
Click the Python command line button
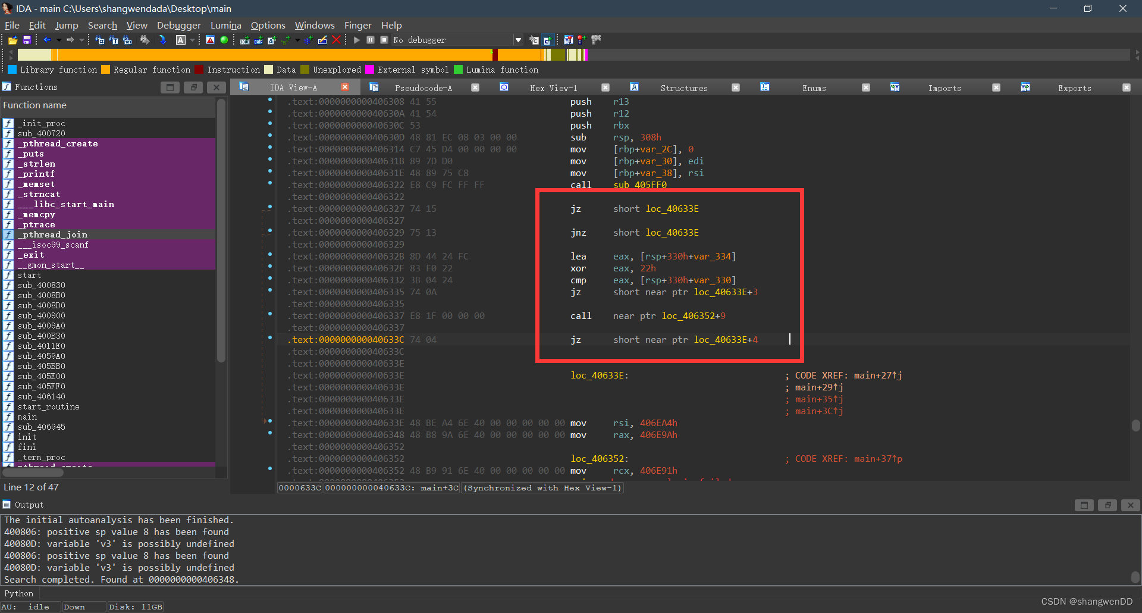point(19,593)
